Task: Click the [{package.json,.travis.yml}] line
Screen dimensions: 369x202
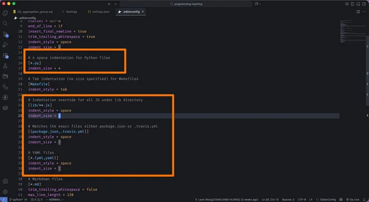Action: (58, 131)
